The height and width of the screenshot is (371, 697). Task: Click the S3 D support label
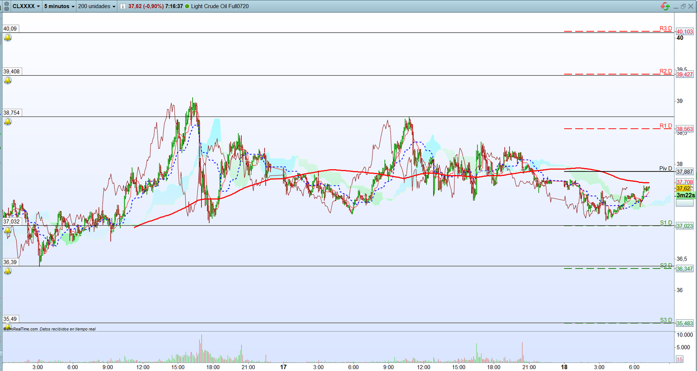(x=666, y=320)
